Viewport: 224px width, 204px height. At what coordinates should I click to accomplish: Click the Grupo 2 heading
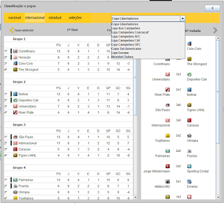[19, 82]
